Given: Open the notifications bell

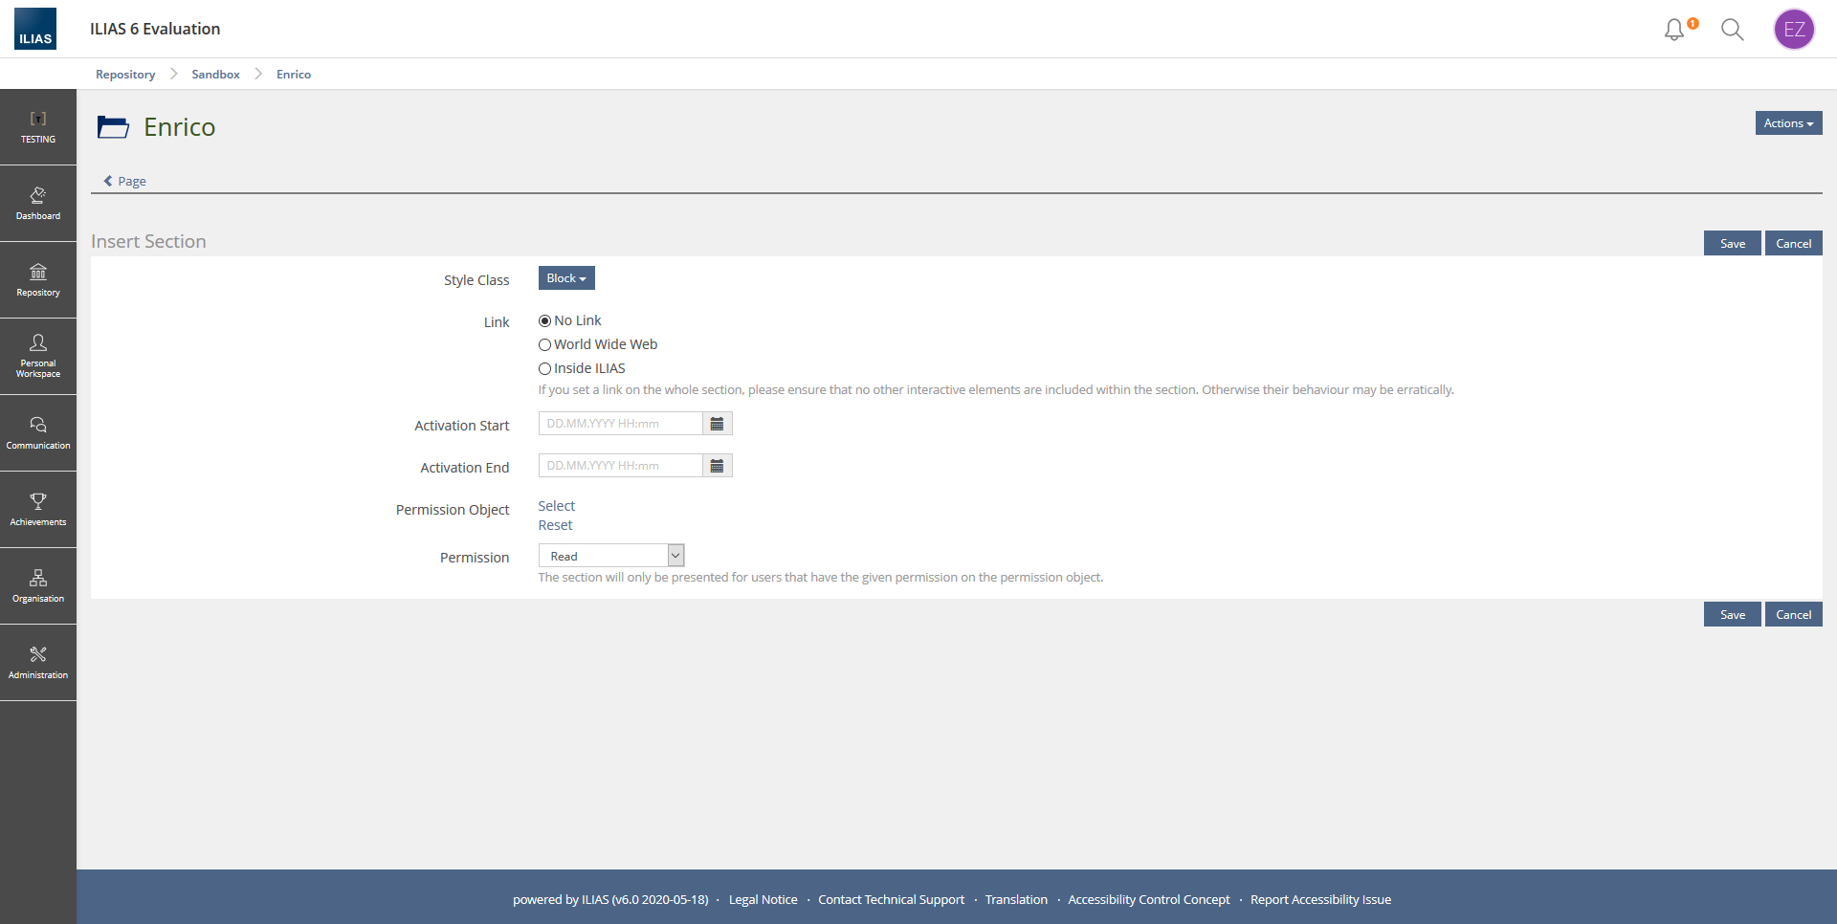Looking at the screenshot, I should point(1674,30).
